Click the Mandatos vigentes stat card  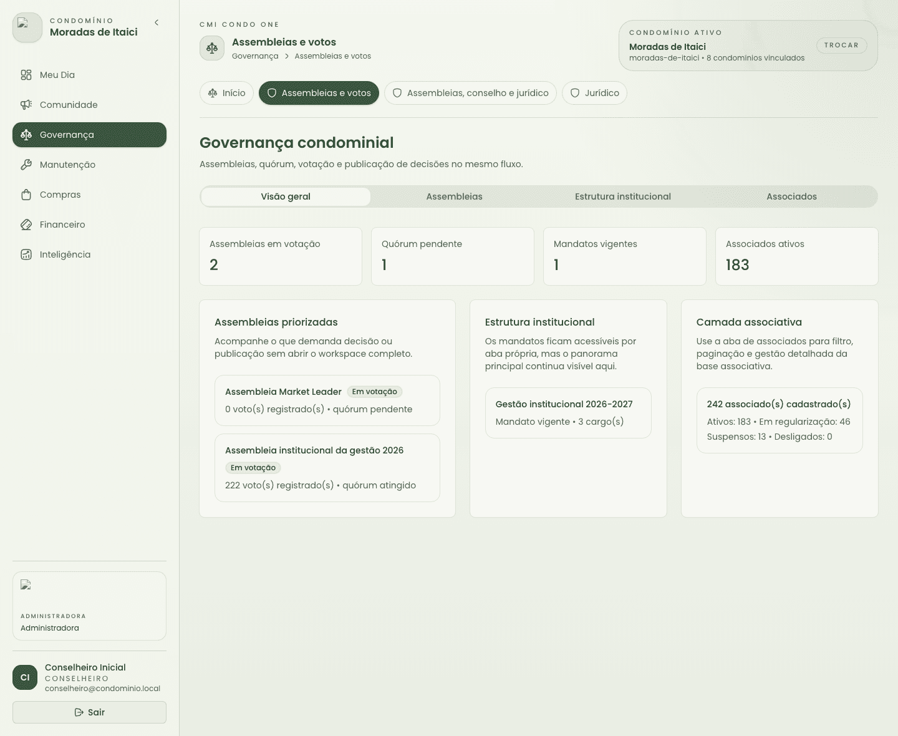pos(625,256)
